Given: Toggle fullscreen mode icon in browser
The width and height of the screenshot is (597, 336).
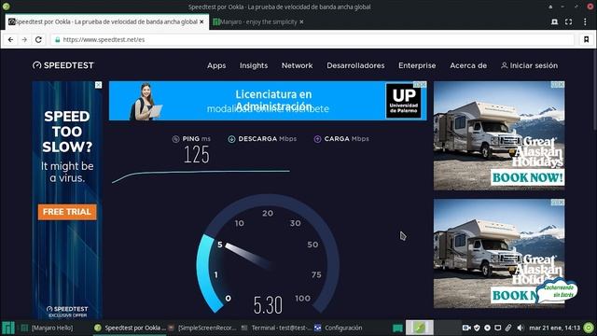Looking at the screenshot, I should (x=568, y=22).
